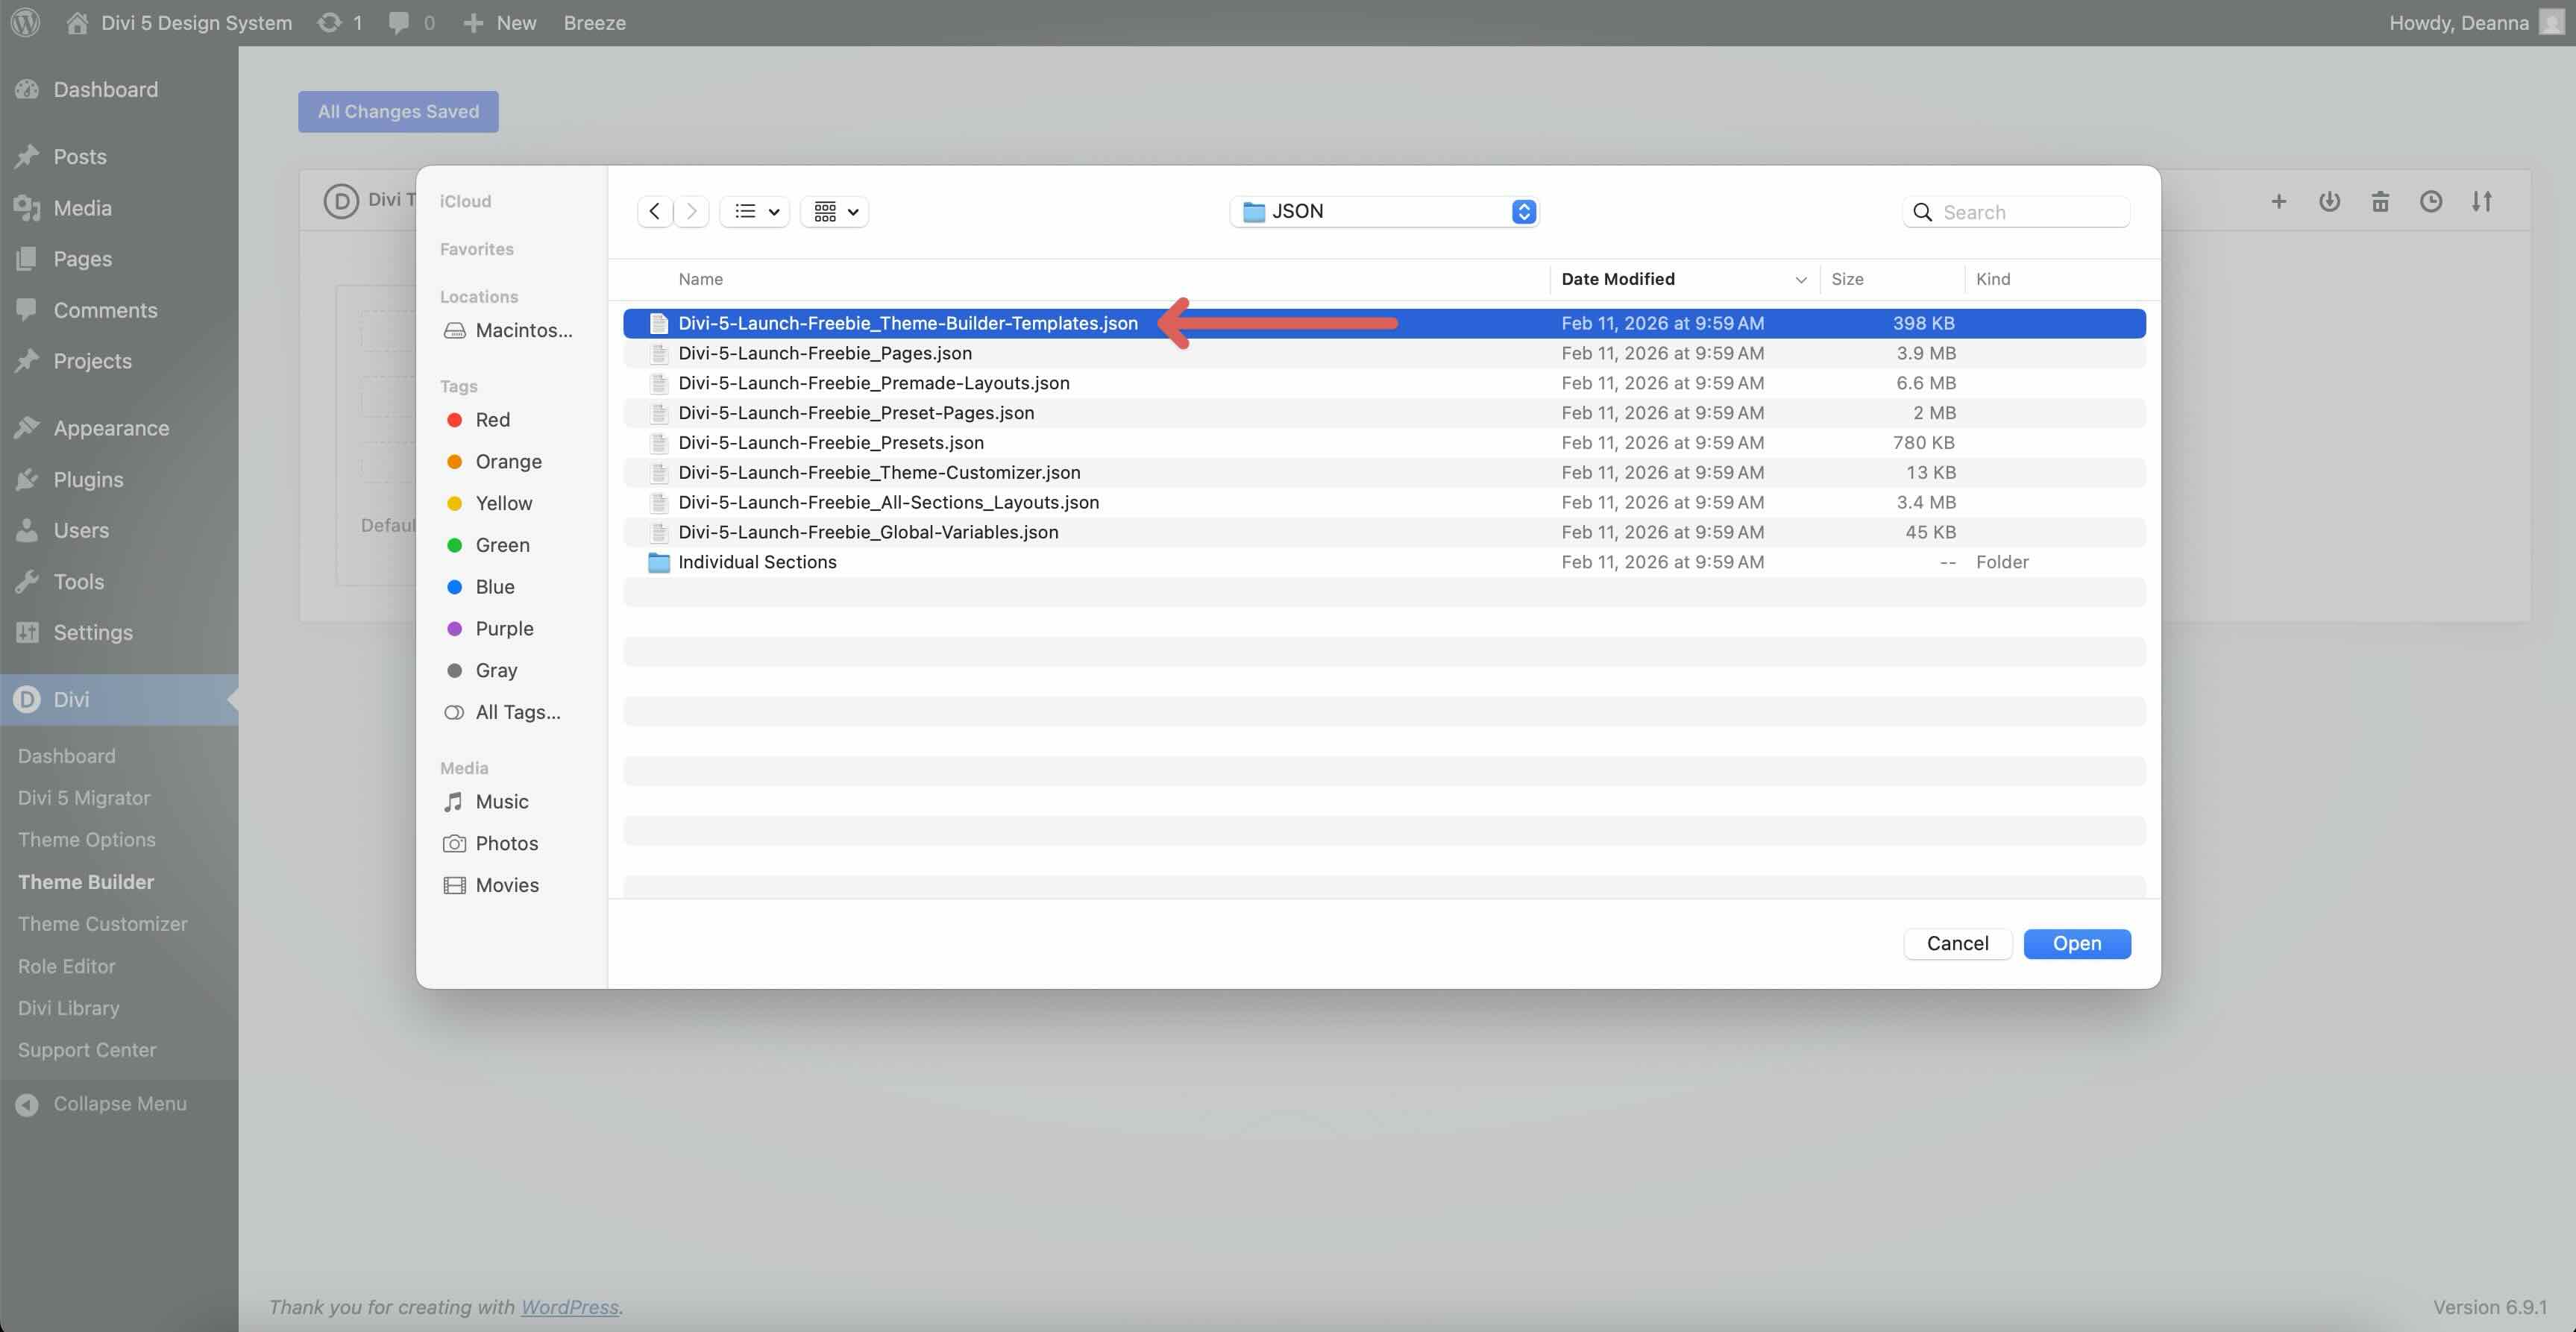Click the Cancel button
The height and width of the screenshot is (1332, 2576).
coord(1957,943)
